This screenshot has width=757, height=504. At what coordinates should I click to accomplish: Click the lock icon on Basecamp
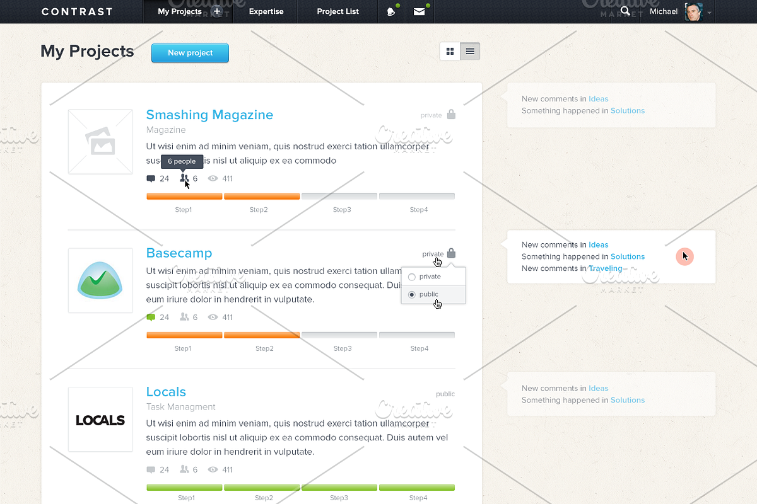[451, 253]
